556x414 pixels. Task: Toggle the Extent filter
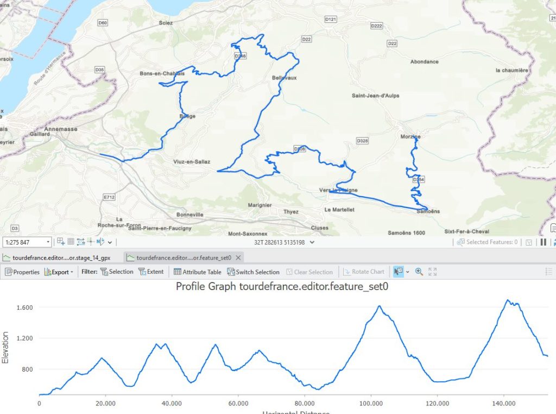click(x=150, y=272)
